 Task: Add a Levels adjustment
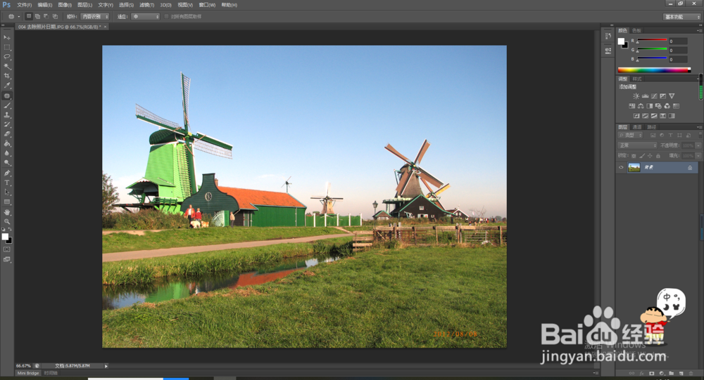click(x=645, y=96)
